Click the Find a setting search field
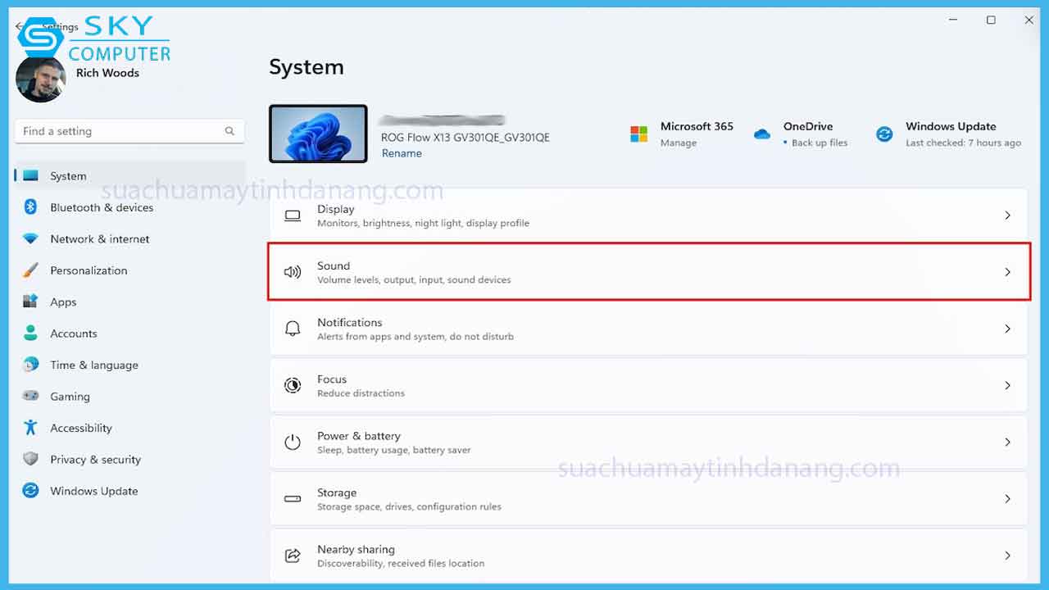Image resolution: width=1049 pixels, height=590 pixels. point(119,131)
